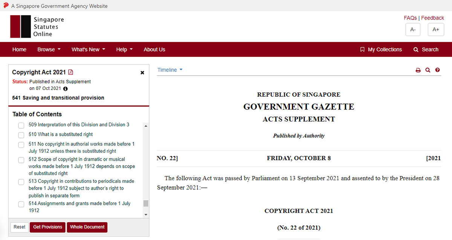The image size is (452, 240).
Task: Download Copyright Act 2021 PDF icon
Action: click(x=70, y=72)
